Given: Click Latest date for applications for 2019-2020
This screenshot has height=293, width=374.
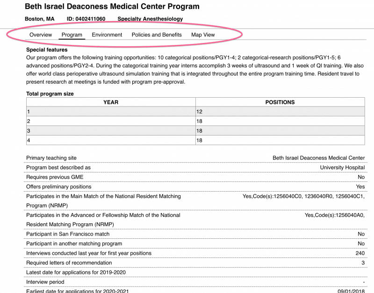Looking at the screenshot, I should pos(76,272).
